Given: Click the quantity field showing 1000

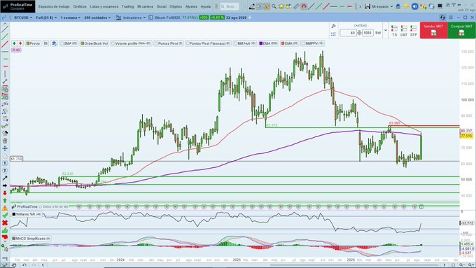Looking at the screenshot, I should click(367, 32).
